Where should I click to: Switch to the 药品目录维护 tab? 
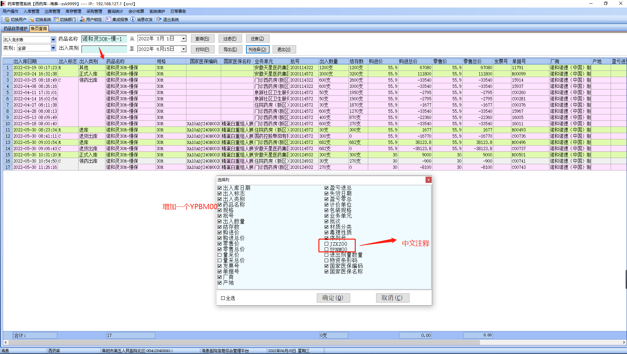15,29
